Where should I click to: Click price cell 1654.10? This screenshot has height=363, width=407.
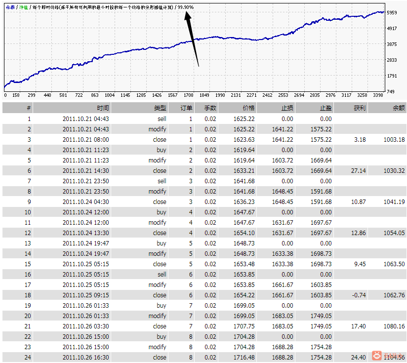coord(244,233)
